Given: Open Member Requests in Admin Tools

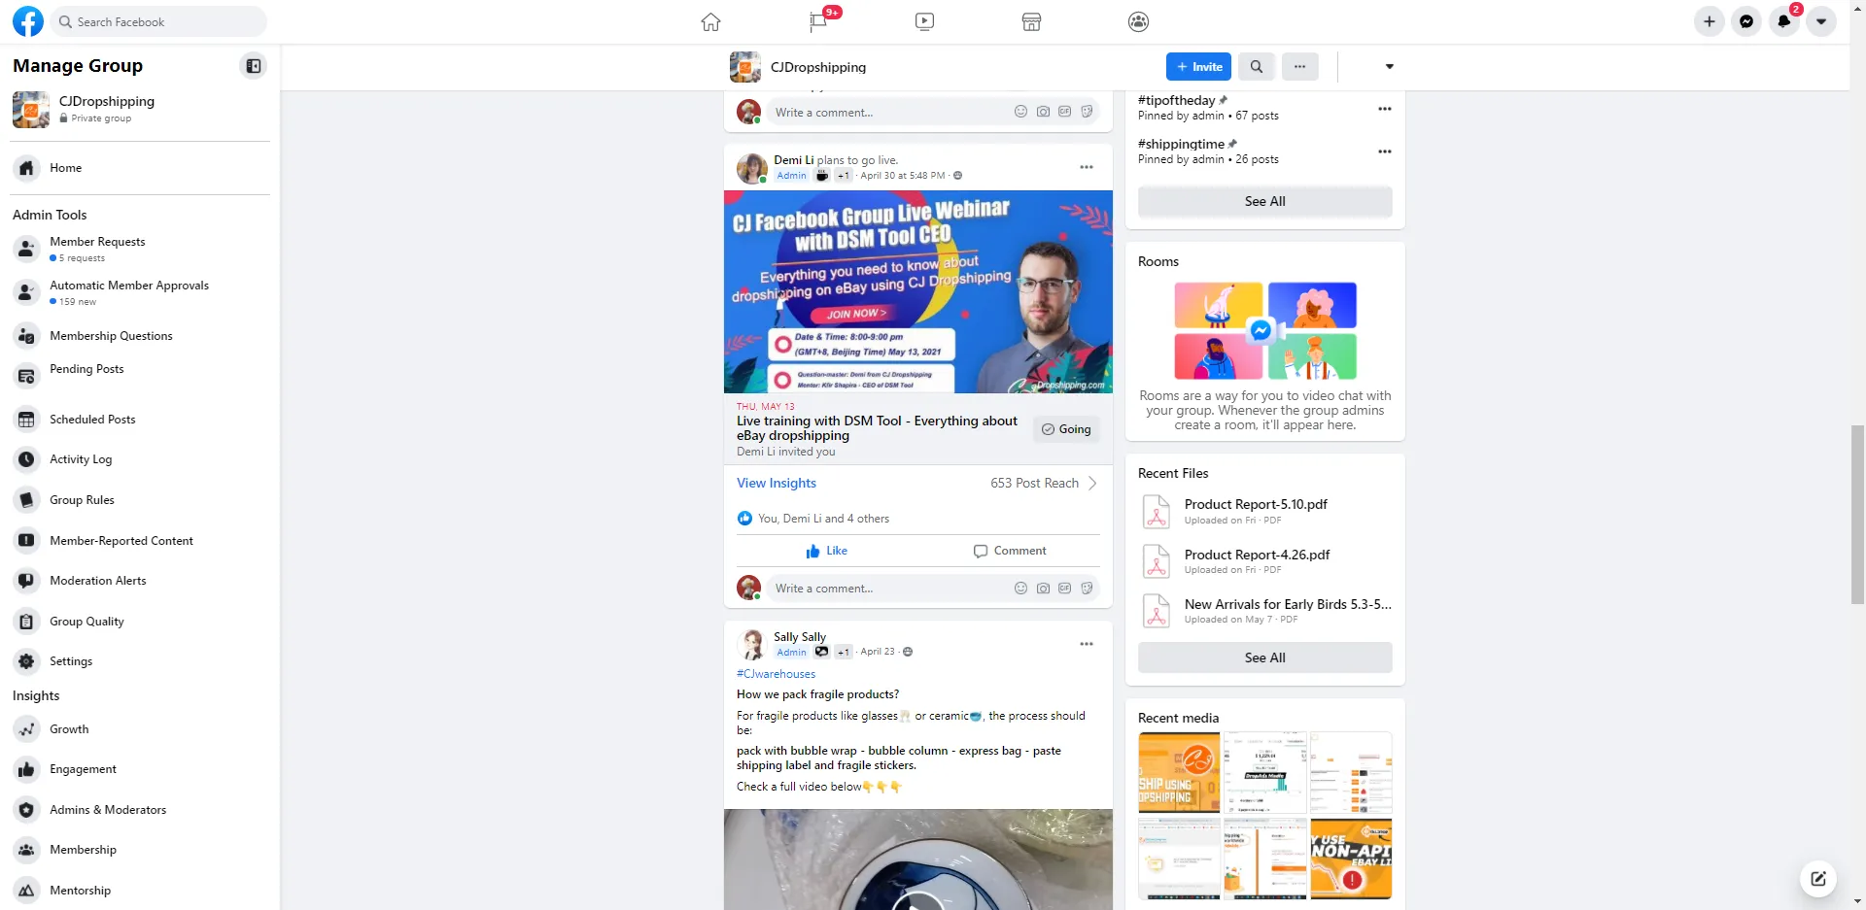Looking at the screenshot, I should [x=97, y=242].
